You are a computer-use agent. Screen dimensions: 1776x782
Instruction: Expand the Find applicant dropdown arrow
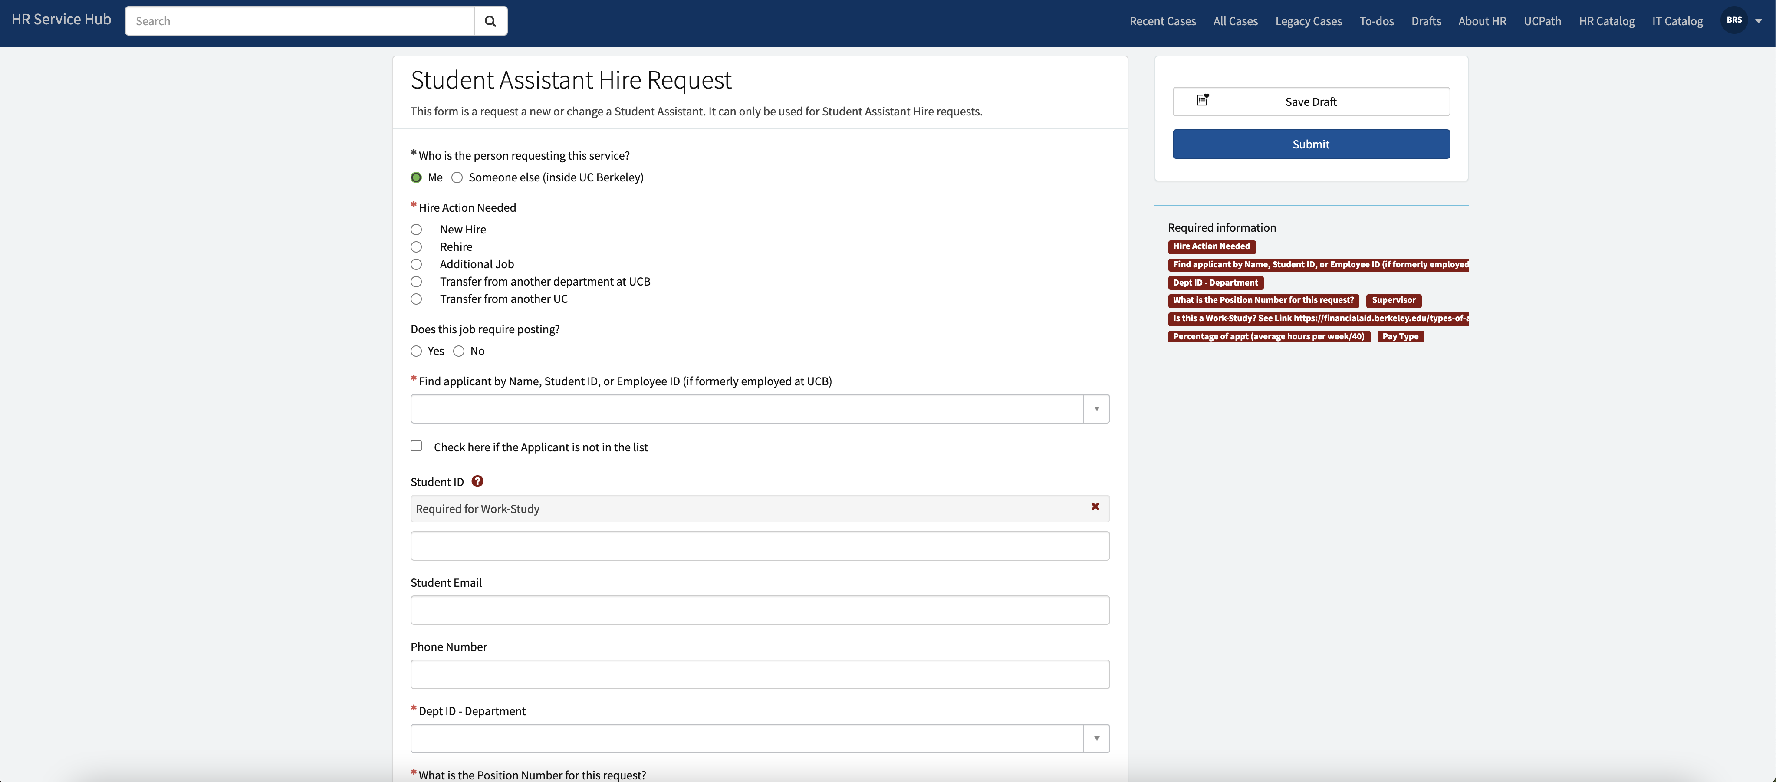click(x=1096, y=409)
